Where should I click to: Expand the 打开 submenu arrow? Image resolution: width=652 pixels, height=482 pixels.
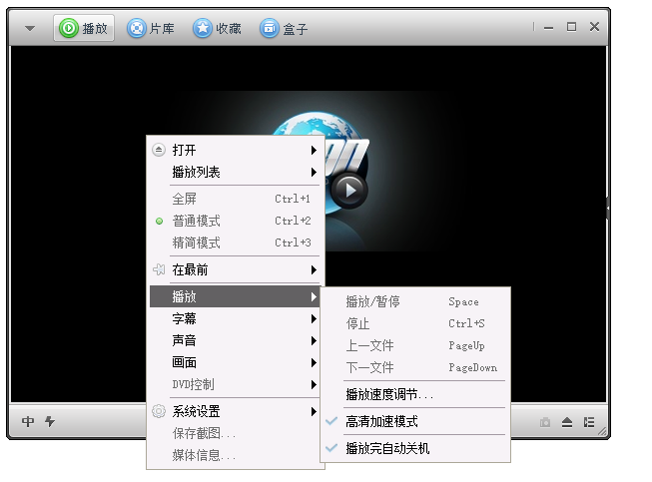314,150
